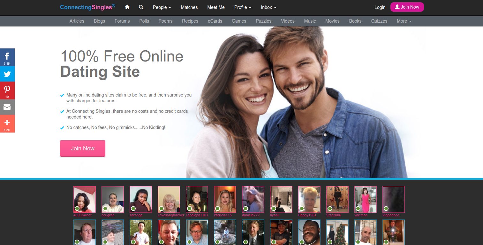Open ocugrad's profile photo

pyautogui.click(x=113, y=199)
